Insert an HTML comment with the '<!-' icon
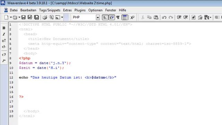 point(4,47)
